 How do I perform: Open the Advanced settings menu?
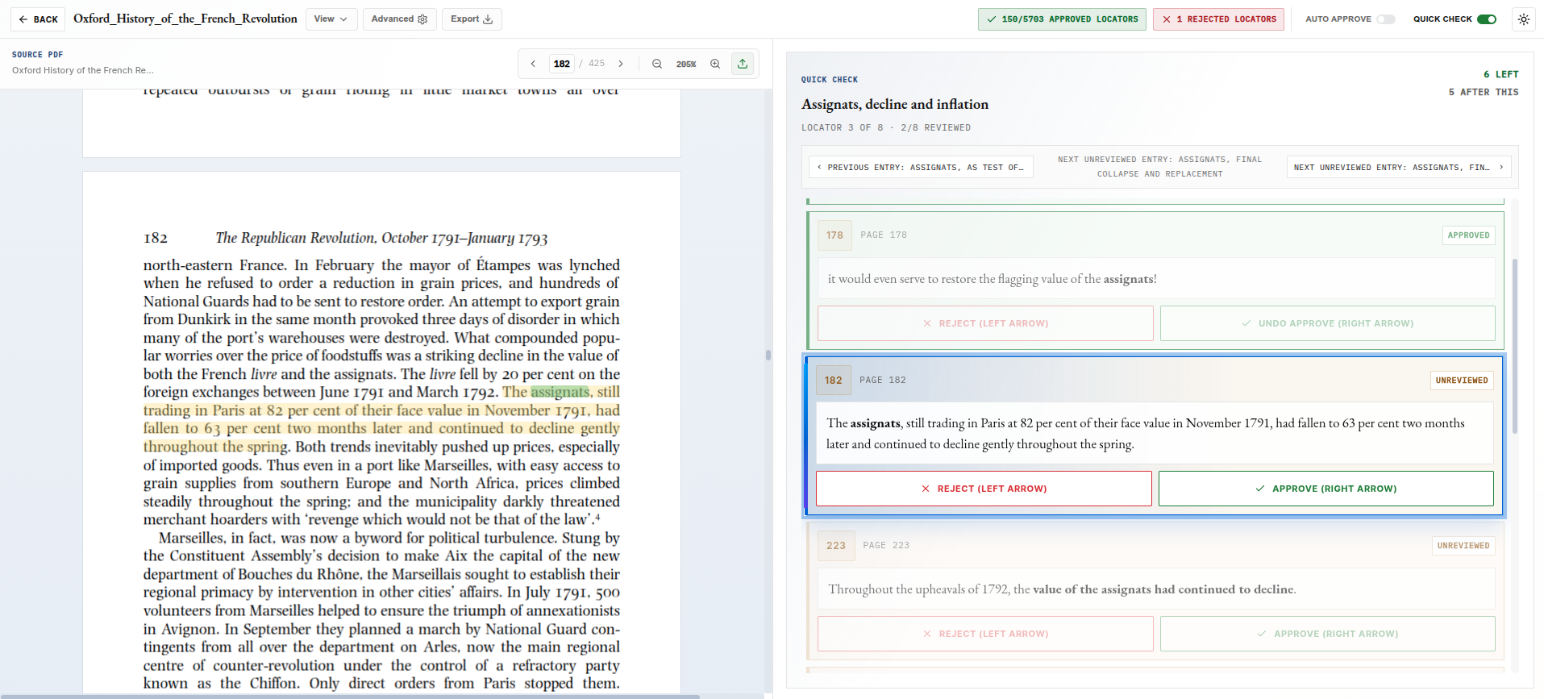click(x=399, y=19)
